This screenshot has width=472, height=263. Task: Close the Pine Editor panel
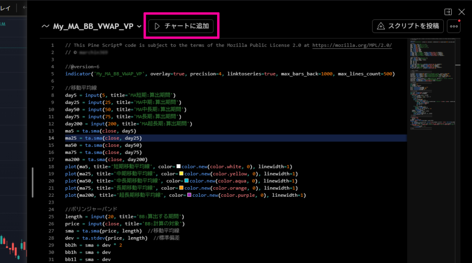click(x=461, y=12)
